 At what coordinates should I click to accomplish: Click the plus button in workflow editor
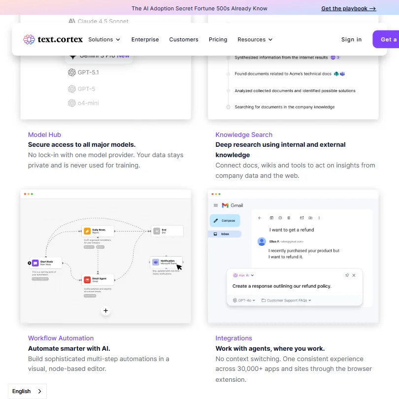pos(105,311)
